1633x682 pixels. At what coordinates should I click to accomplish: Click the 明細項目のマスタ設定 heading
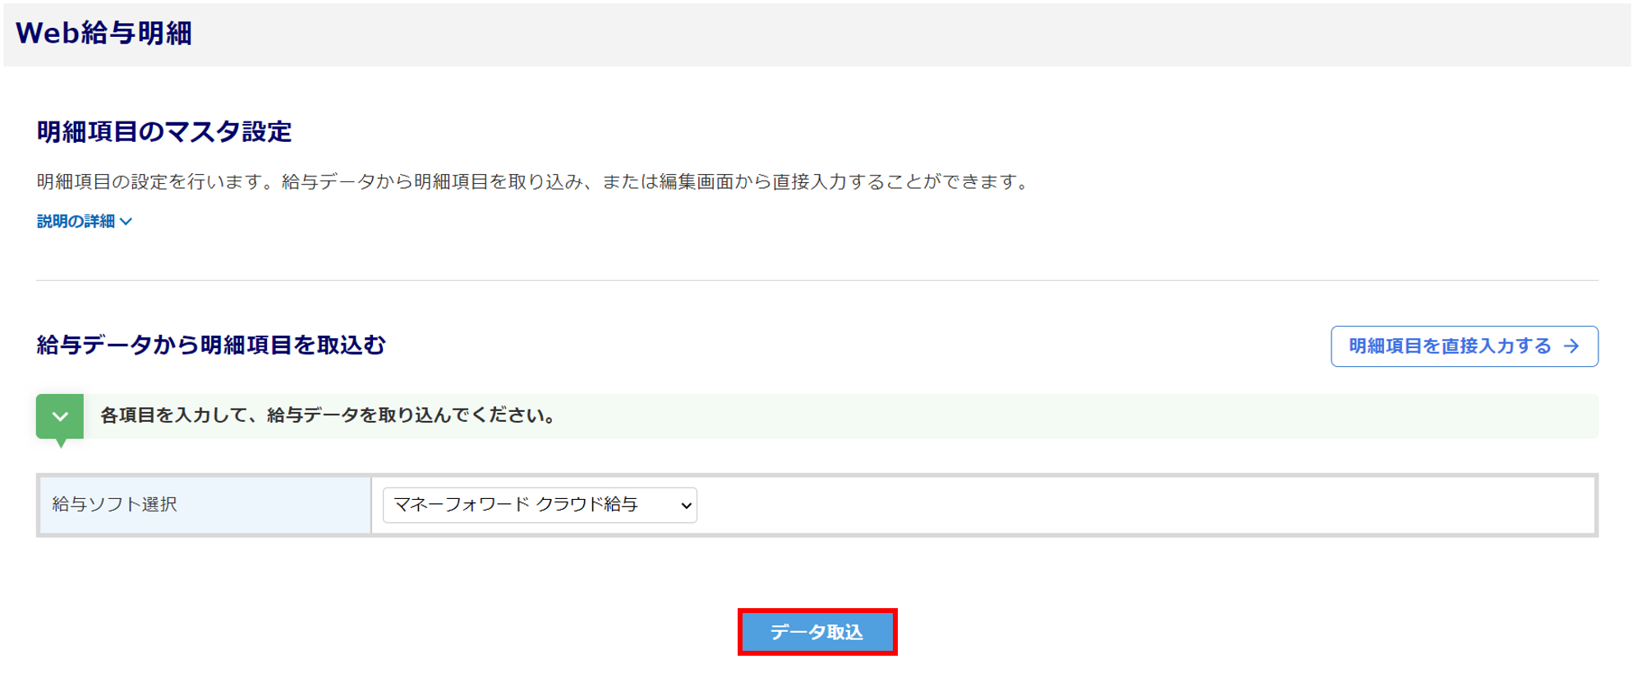pyautogui.click(x=164, y=131)
